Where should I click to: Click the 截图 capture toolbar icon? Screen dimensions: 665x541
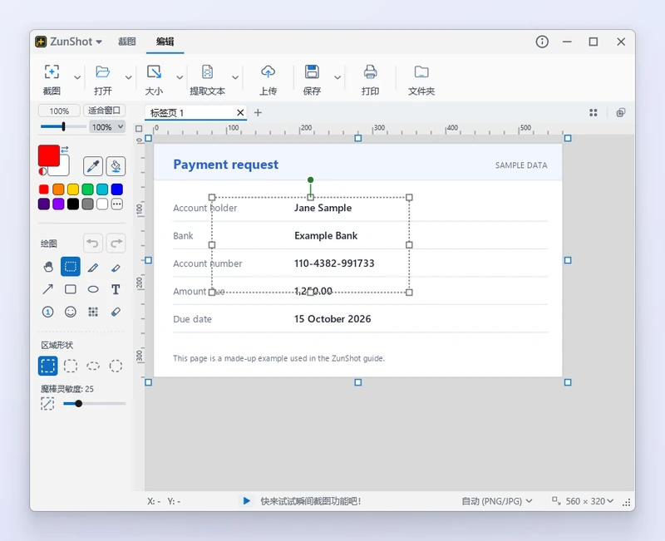click(x=52, y=72)
